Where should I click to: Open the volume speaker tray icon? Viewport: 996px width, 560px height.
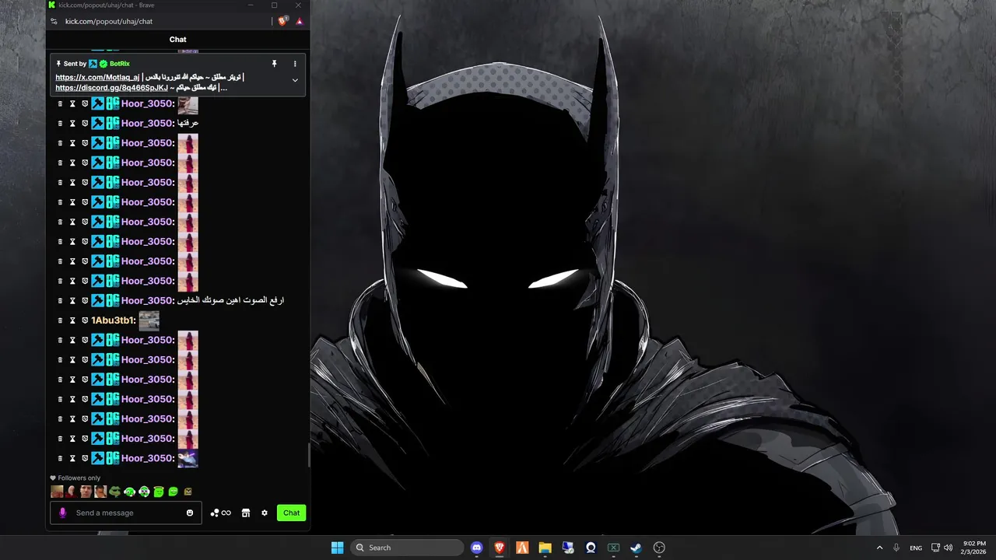pyautogui.click(x=948, y=548)
